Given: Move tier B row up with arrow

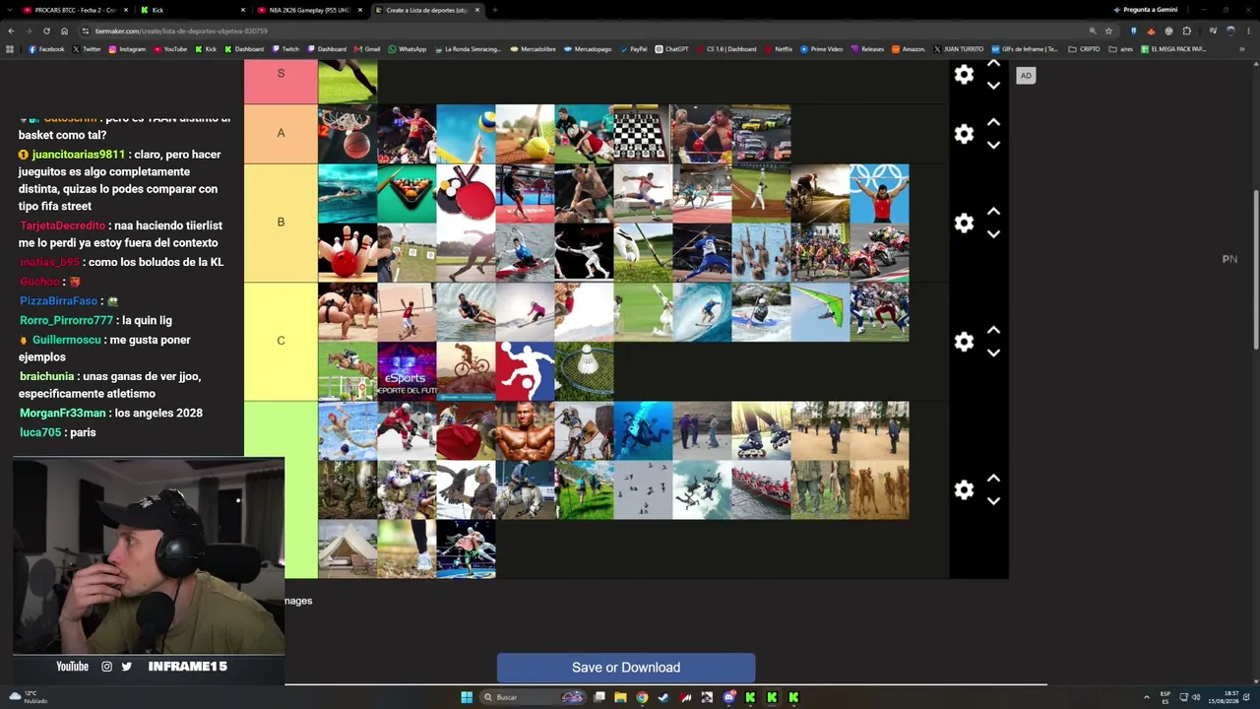Looking at the screenshot, I should tap(993, 212).
